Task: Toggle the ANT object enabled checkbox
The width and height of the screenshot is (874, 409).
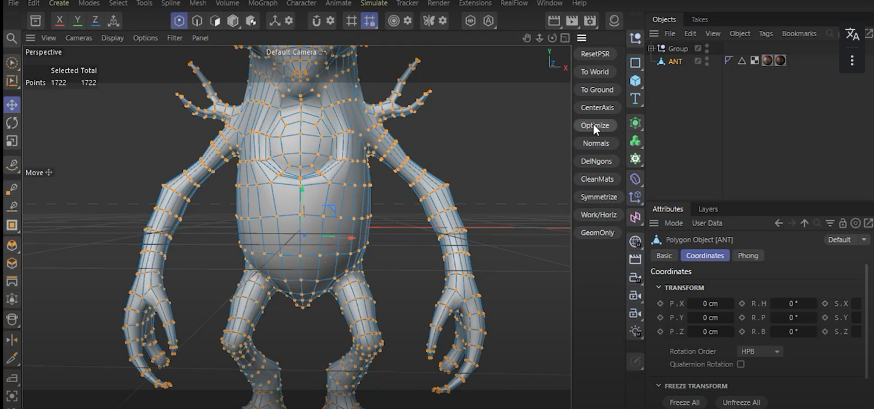Action: (697, 61)
